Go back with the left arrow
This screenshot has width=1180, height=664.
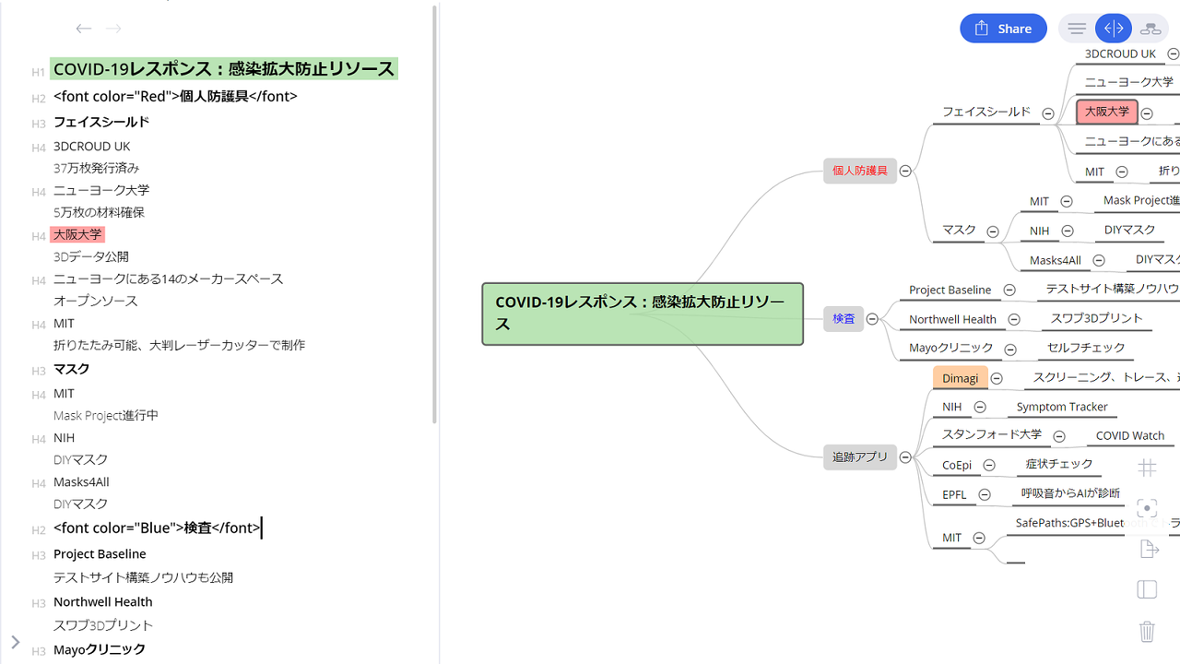coord(84,29)
